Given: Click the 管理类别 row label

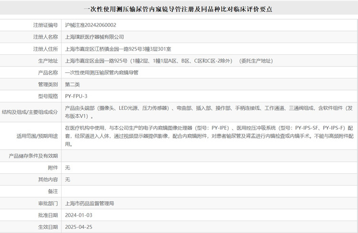Looking at the screenshot, I should coord(48,84).
